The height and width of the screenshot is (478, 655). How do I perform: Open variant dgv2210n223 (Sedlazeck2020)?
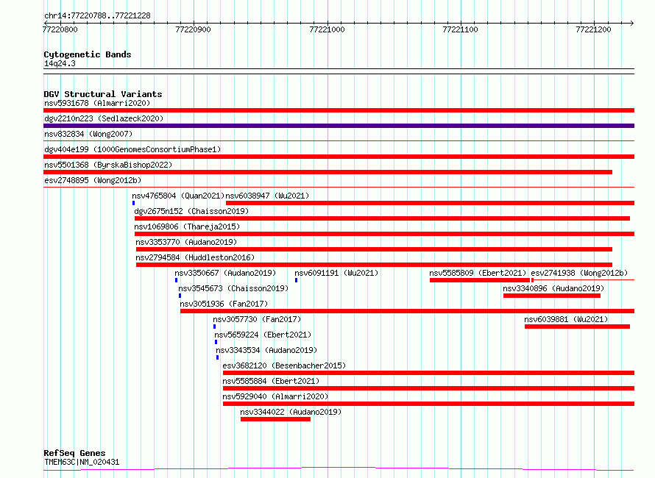(x=104, y=118)
